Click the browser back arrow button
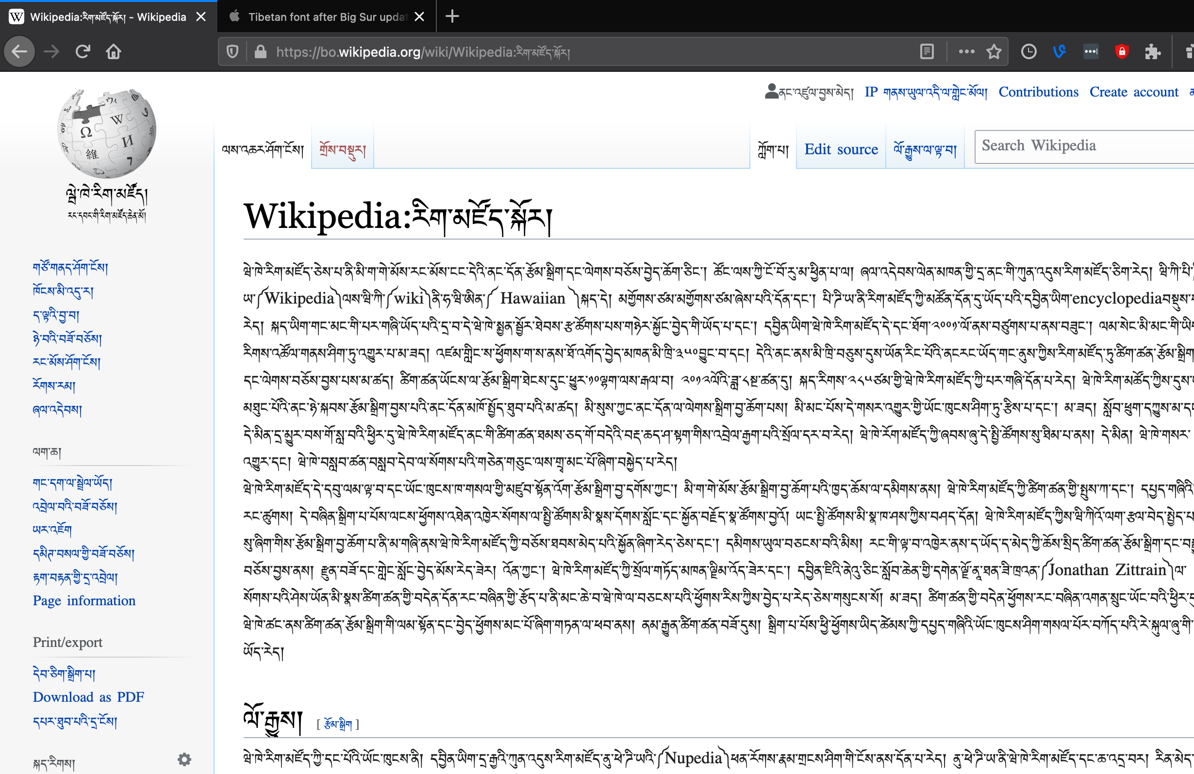 [x=19, y=51]
